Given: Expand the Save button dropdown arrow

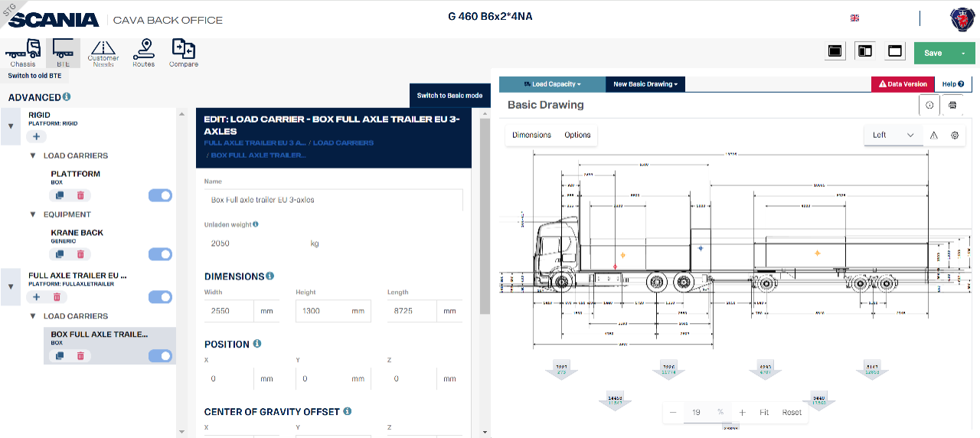Looking at the screenshot, I should pyautogui.click(x=963, y=53).
